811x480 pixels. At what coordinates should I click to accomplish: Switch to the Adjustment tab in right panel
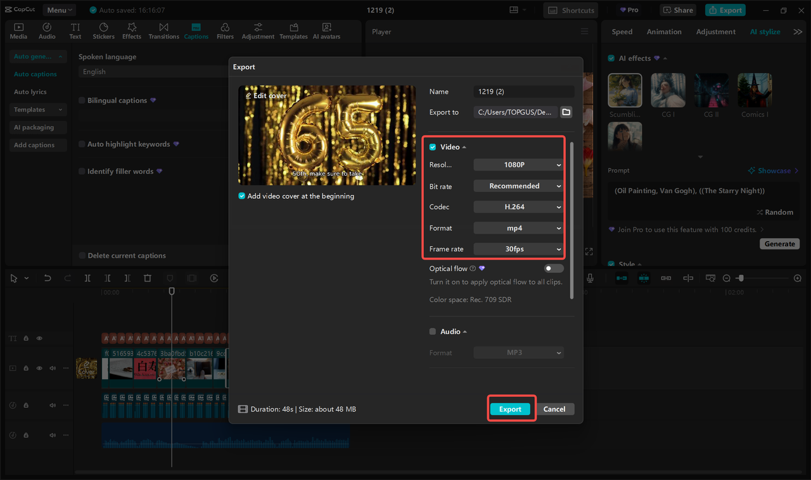[x=716, y=32]
